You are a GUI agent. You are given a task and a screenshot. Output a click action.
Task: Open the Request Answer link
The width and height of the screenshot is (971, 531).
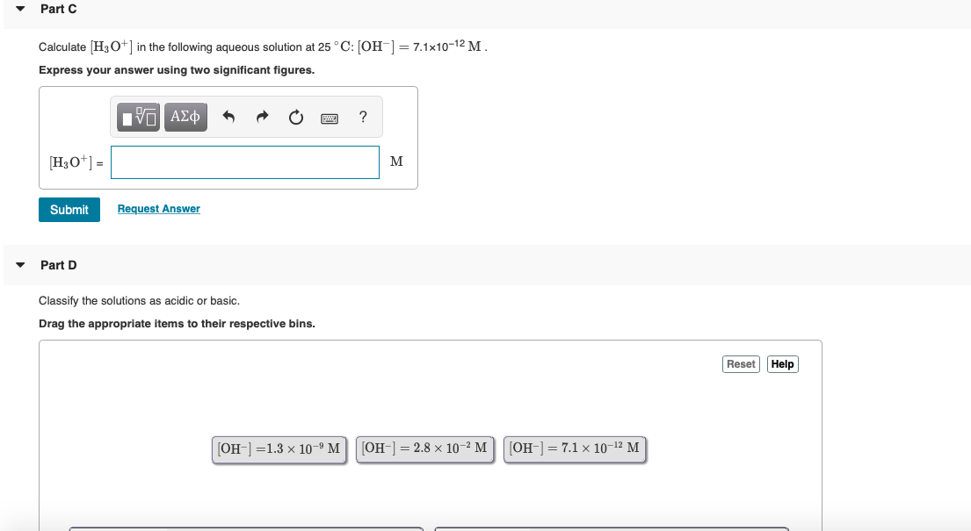tap(158, 208)
